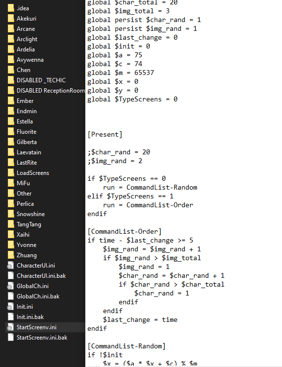Select the Ember folder icon
This screenshot has height=367, width=282.
[11, 101]
